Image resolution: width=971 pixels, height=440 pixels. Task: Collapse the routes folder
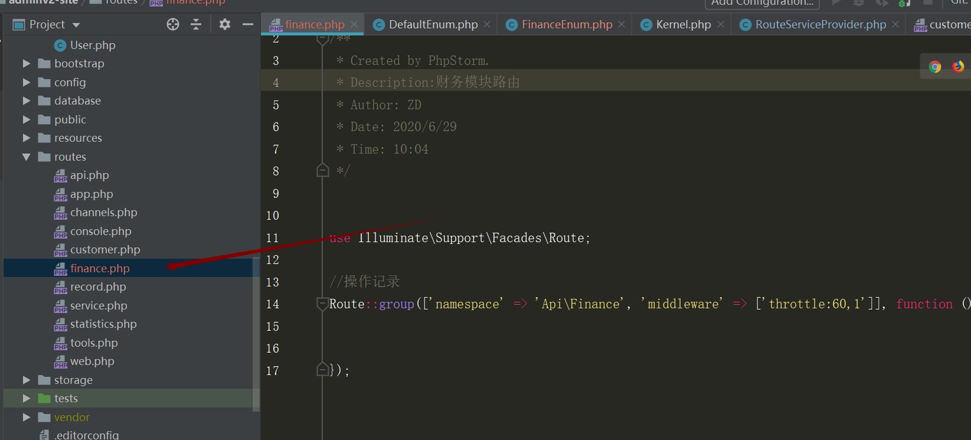(27, 157)
